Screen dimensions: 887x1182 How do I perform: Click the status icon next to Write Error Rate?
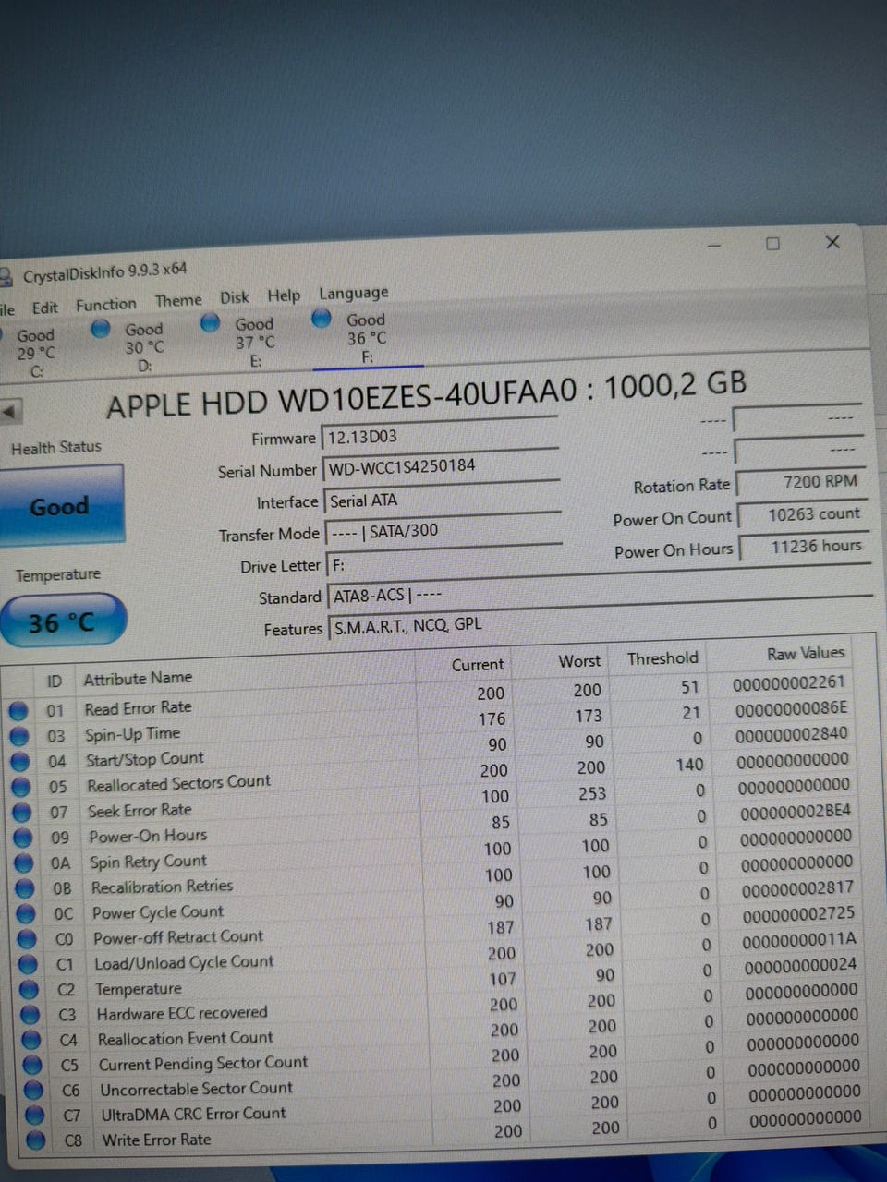(35, 1141)
